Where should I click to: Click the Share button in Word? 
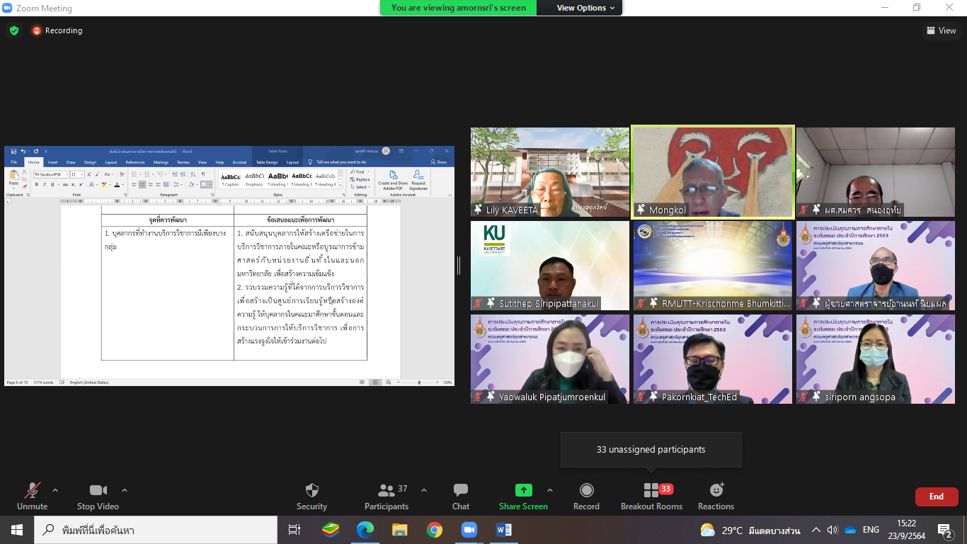click(437, 162)
